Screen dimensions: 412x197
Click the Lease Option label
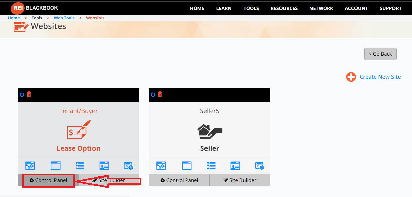point(78,148)
